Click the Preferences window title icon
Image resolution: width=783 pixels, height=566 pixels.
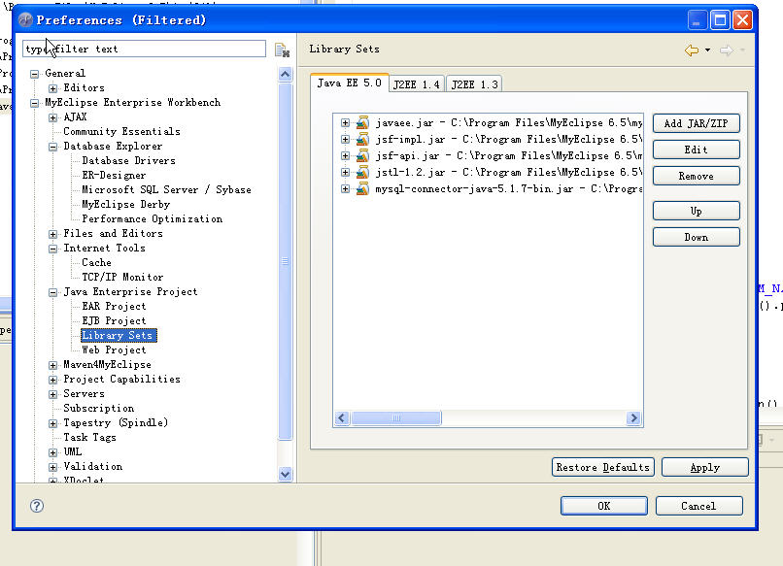[x=25, y=20]
